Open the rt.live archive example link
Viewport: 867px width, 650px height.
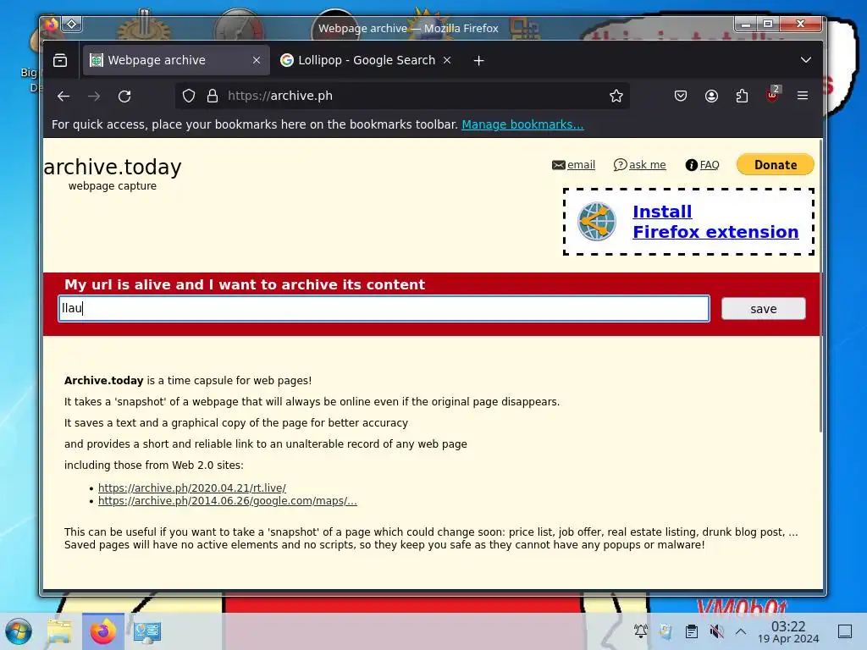(192, 488)
